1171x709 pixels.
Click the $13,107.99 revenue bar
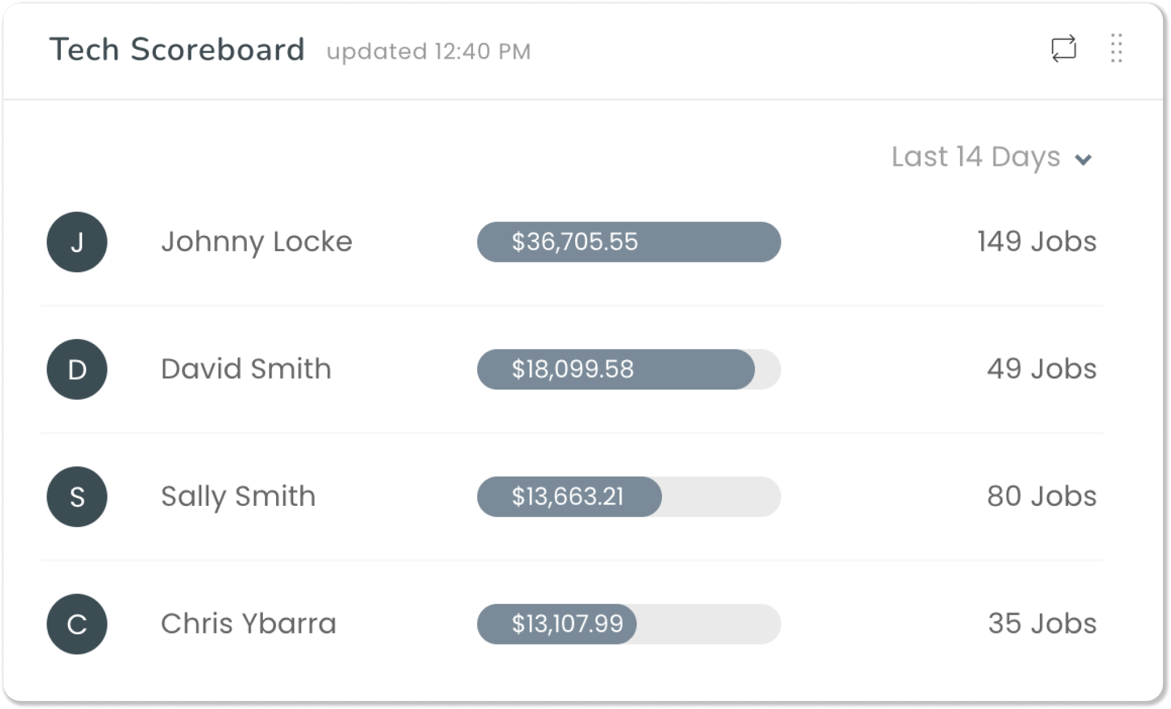[629, 624]
